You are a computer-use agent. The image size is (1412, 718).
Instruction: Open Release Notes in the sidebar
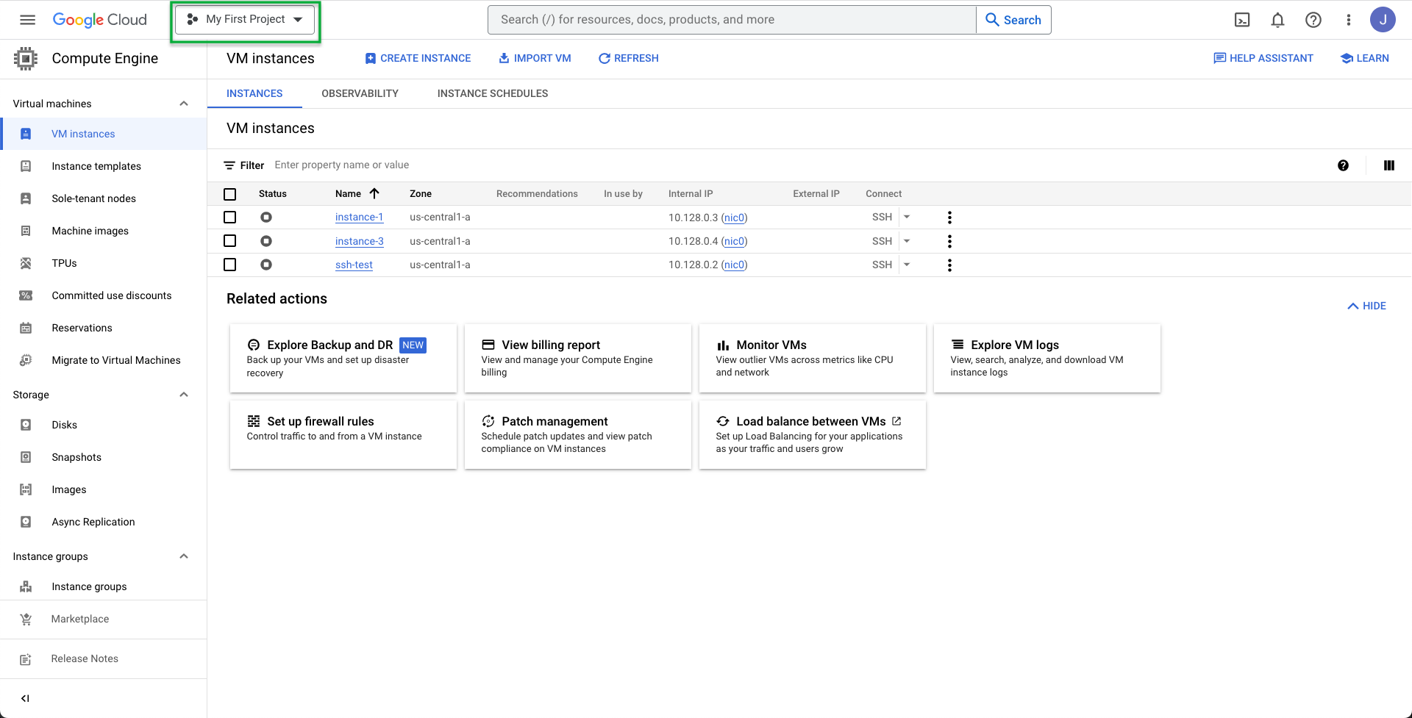point(104,659)
